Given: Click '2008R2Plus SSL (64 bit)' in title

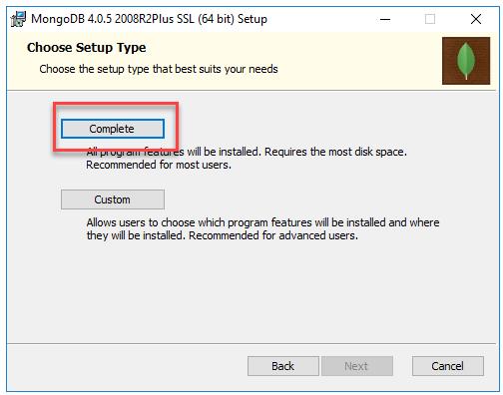Looking at the screenshot, I should pyautogui.click(x=175, y=19).
